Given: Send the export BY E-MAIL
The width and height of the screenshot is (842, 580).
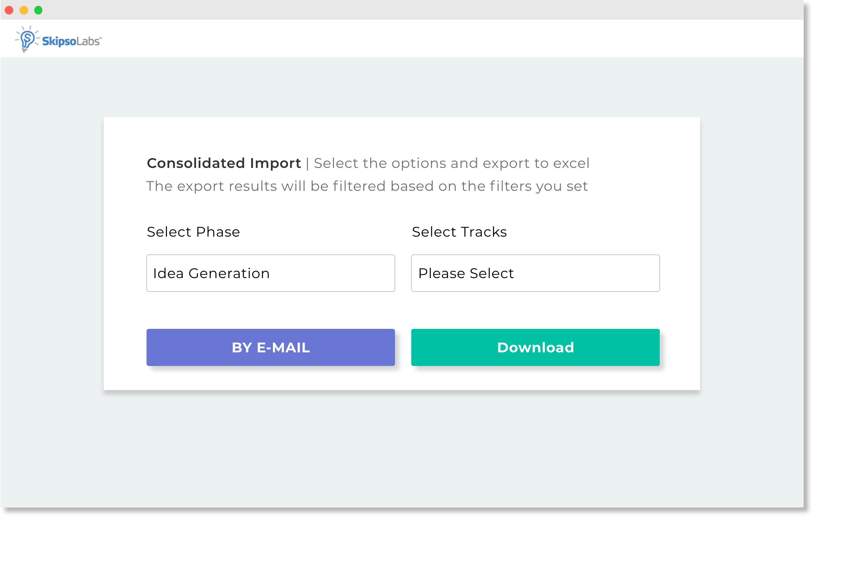Looking at the screenshot, I should pyautogui.click(x=270, y=347).
